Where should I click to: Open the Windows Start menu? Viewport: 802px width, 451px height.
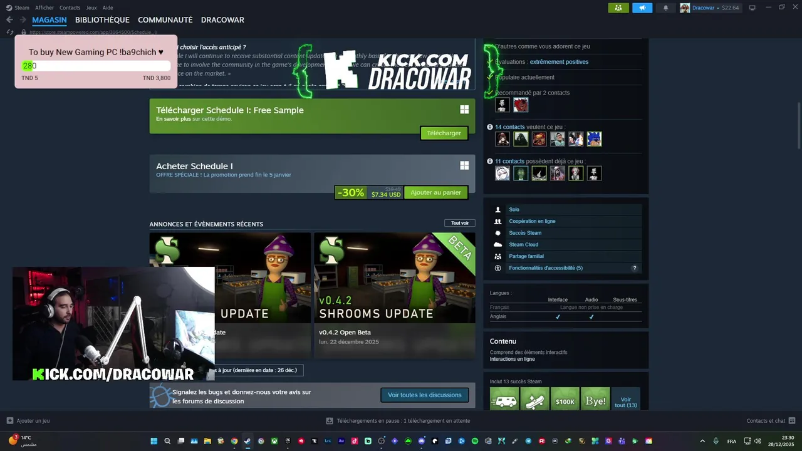154,441
